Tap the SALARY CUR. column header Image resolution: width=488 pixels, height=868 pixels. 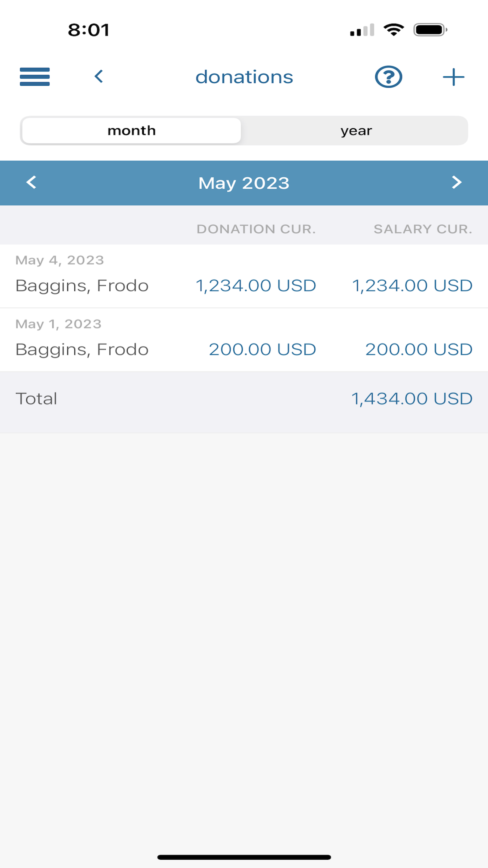tap(423, 229)
